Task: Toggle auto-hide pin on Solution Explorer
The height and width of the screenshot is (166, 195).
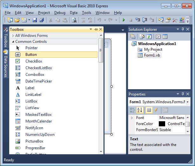Action: tap(183, 29)
